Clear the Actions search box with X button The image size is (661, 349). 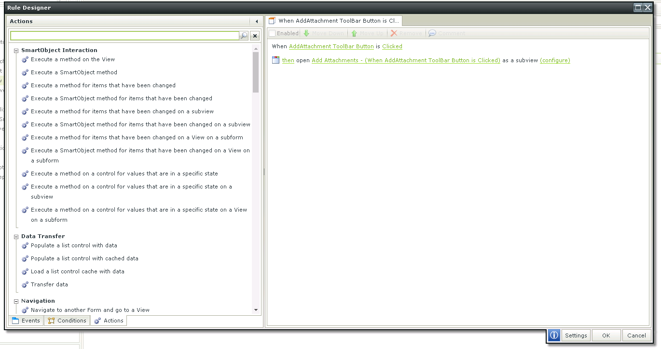[x=255, y=36]
